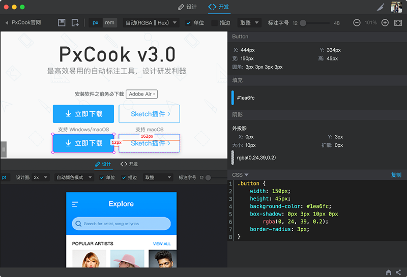407x277 pixels.
Task: Select the lower 开发 tab below the canvas
Action: tap(129, 164)
